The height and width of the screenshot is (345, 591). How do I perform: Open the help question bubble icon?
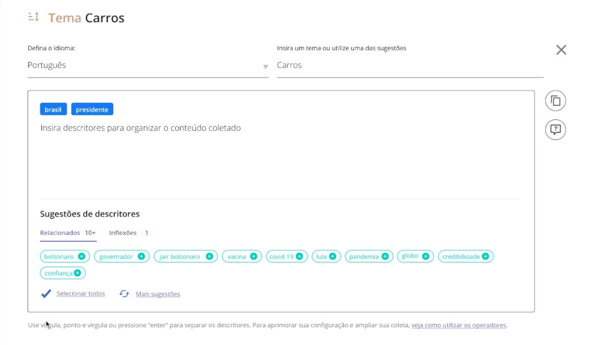tap(555, 130)
